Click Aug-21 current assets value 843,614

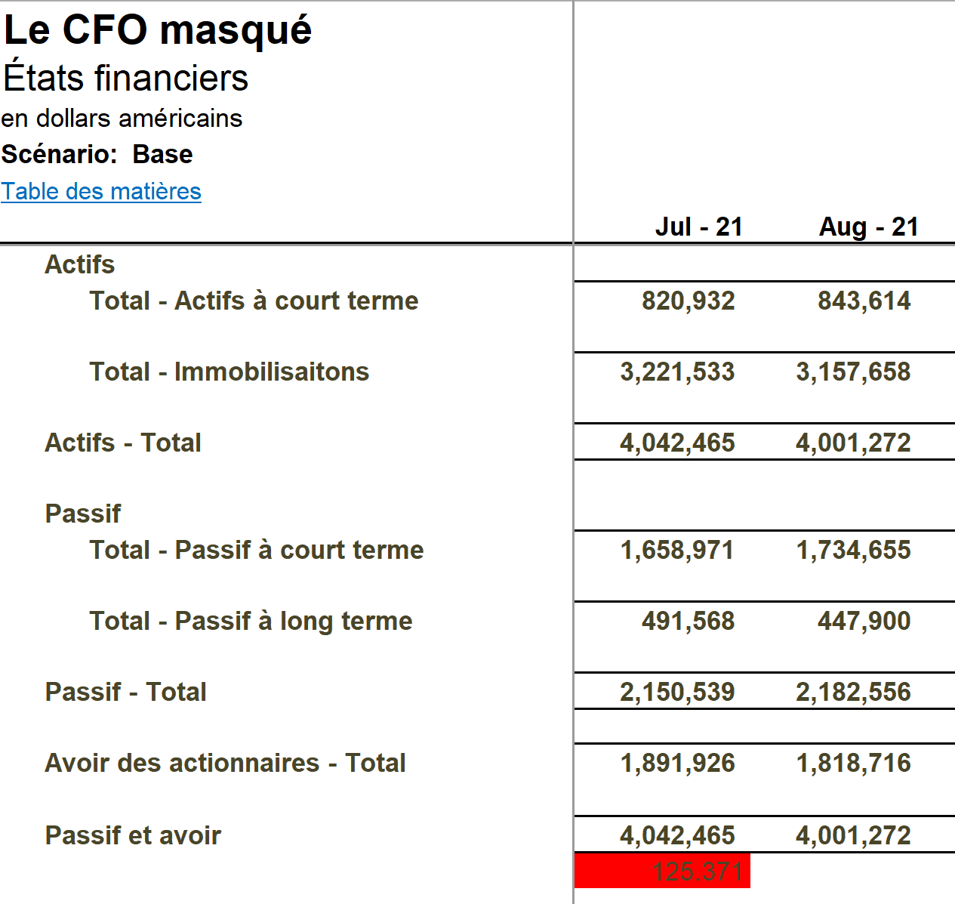pyautogui.click(x=864, y=301)
